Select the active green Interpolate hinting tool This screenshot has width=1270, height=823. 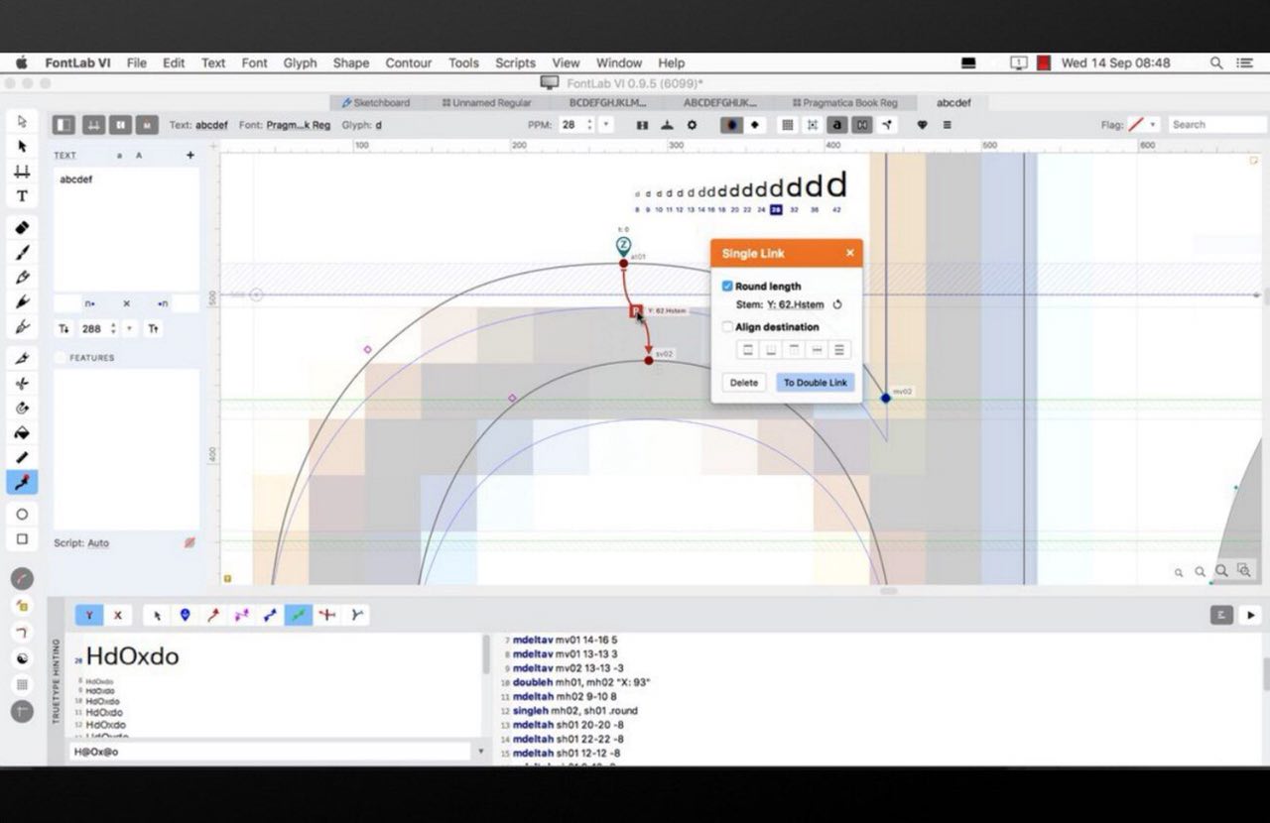[299, 616]
